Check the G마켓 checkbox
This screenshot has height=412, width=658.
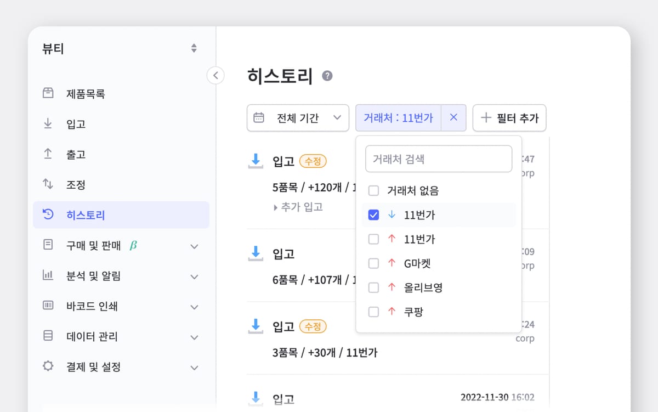coord(373,263)
